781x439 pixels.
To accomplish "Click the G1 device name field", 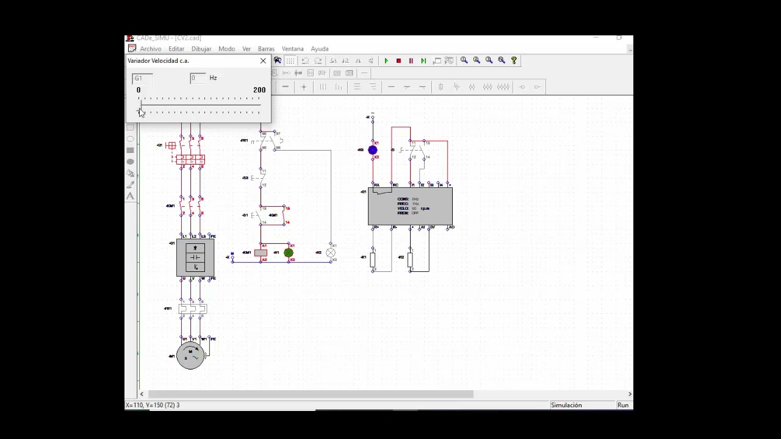I will pyautogui.click(x=142, y=79).
